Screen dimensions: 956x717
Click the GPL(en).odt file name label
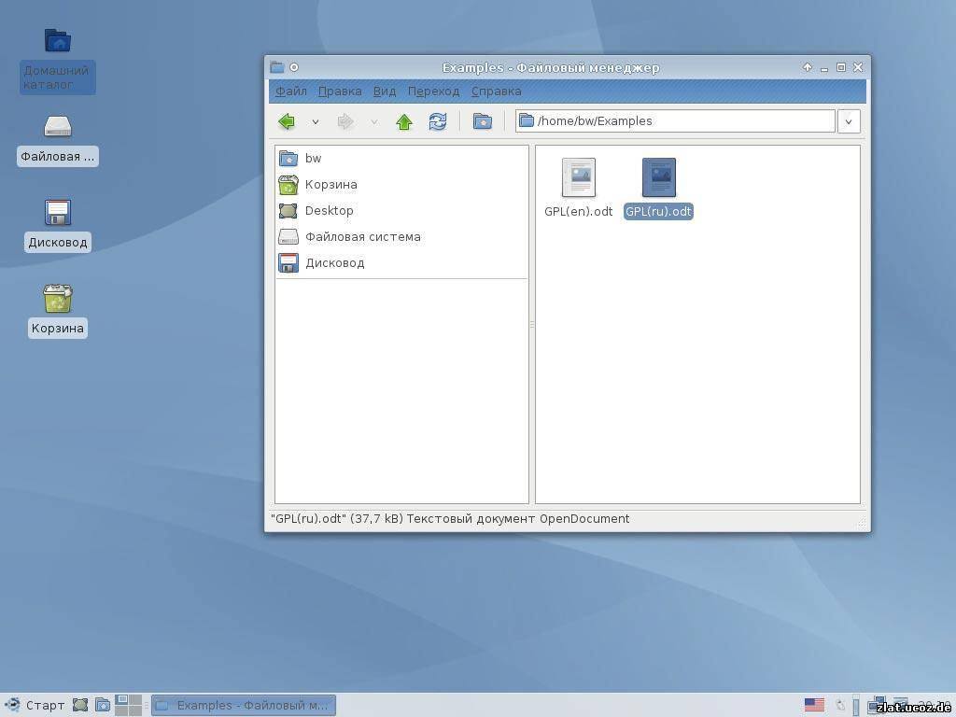[x=579, y=212]
